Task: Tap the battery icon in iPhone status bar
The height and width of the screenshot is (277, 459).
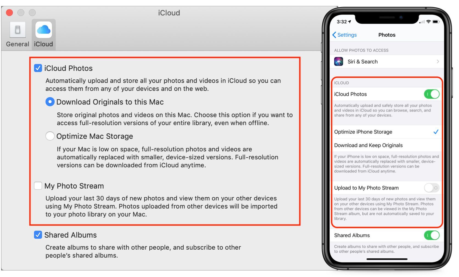Action: (436, 22)
